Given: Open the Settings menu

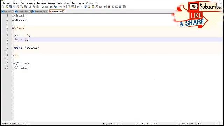Looking at the screenshot, I should click(51, 3).
